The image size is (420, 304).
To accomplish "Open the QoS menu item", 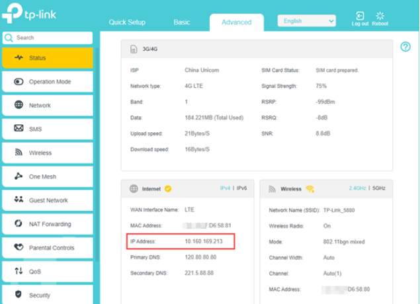I will point(48,272).
